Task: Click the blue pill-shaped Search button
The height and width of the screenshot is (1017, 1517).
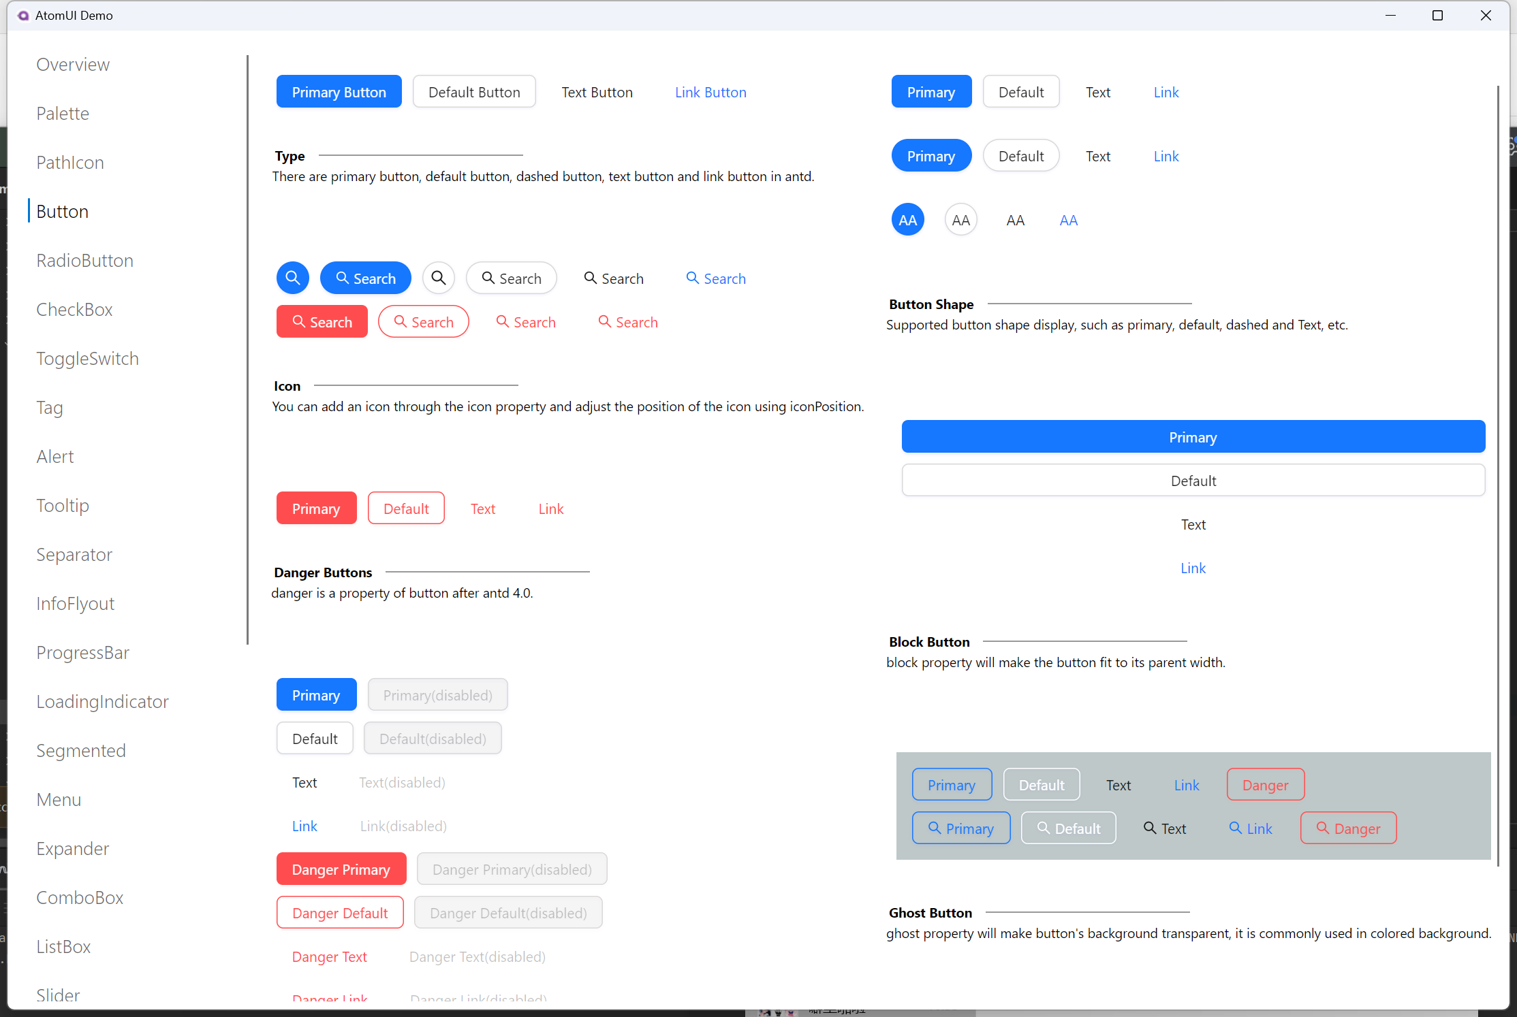Action: coord(366,278)
